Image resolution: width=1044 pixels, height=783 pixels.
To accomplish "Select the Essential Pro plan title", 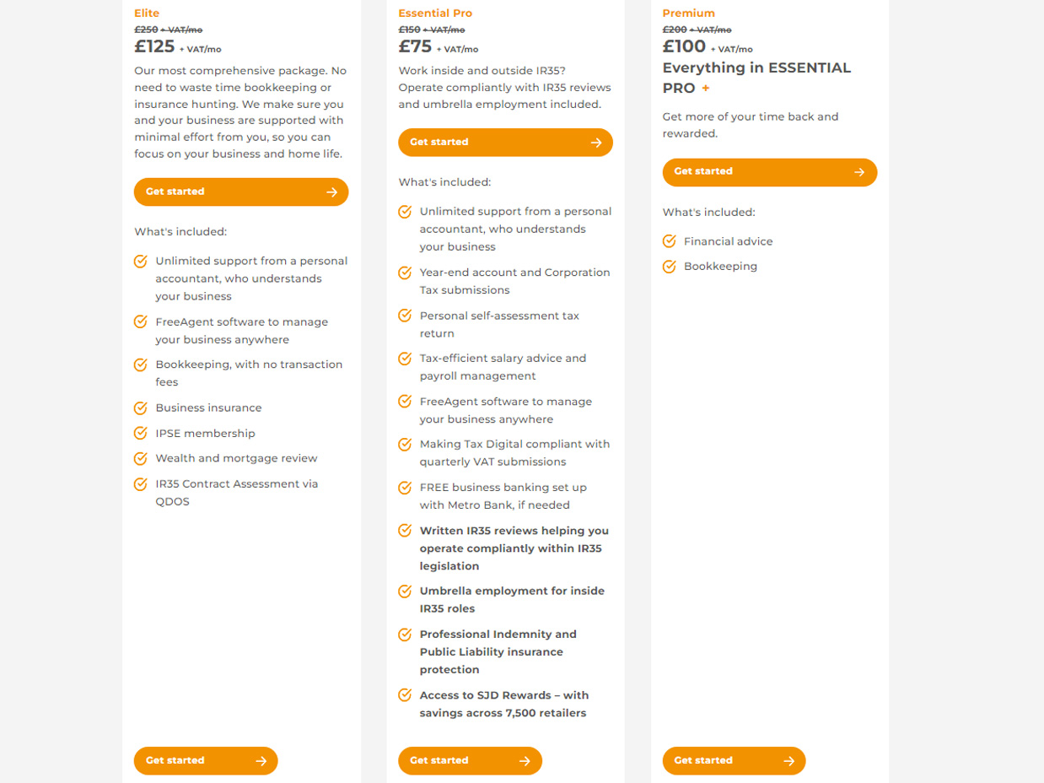I will (435, 13).
